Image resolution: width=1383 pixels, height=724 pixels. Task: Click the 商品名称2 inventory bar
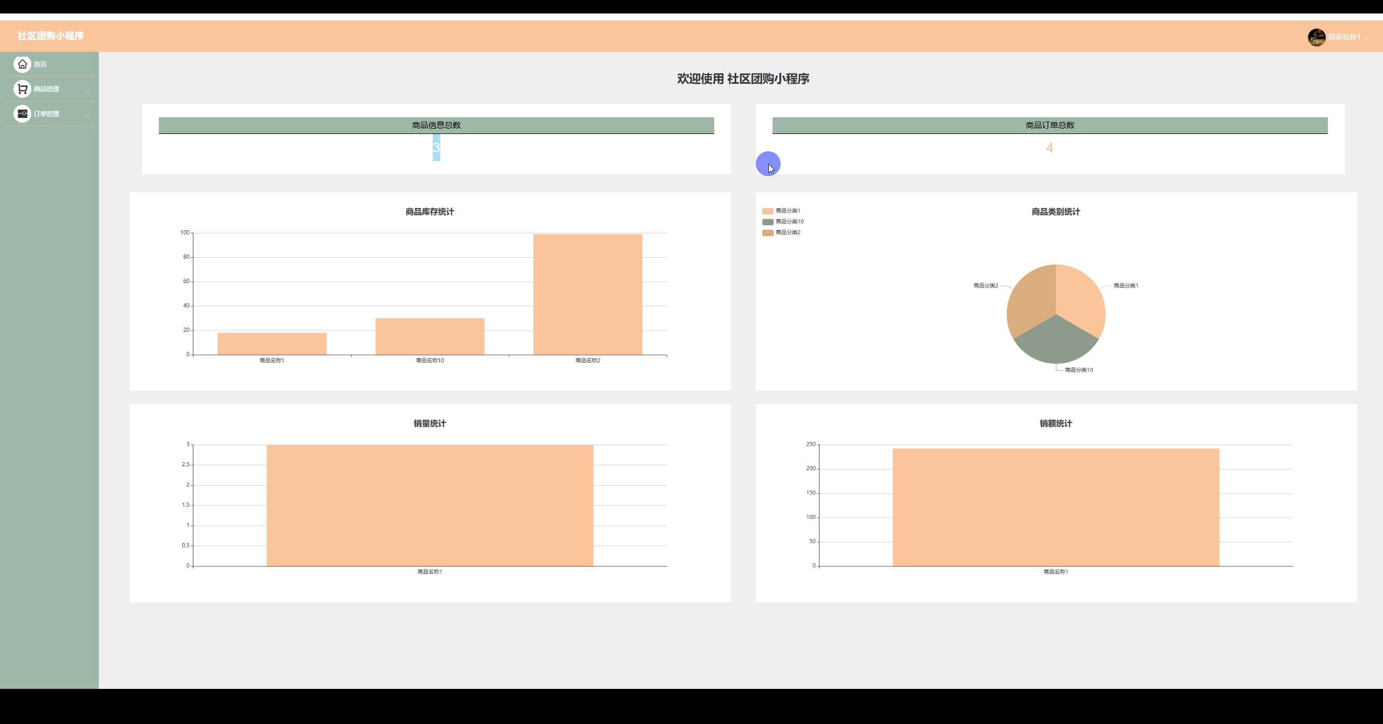coord(587,294)
